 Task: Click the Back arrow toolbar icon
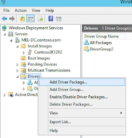(4, 19)
